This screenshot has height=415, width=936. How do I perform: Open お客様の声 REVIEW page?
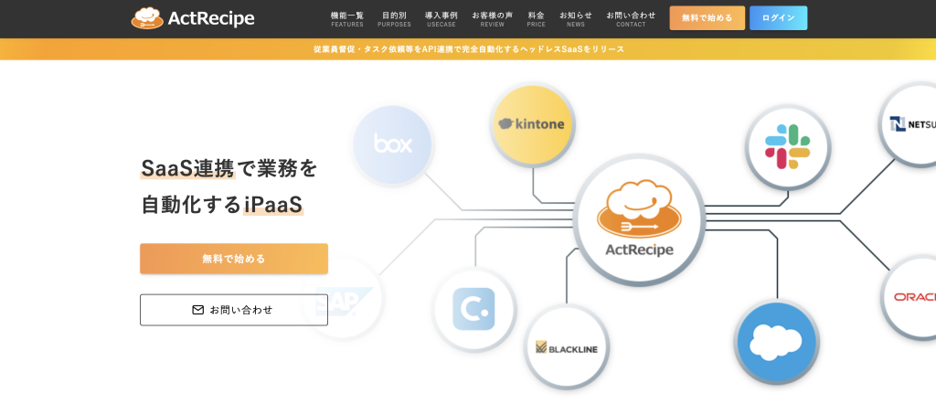(492, 18)
